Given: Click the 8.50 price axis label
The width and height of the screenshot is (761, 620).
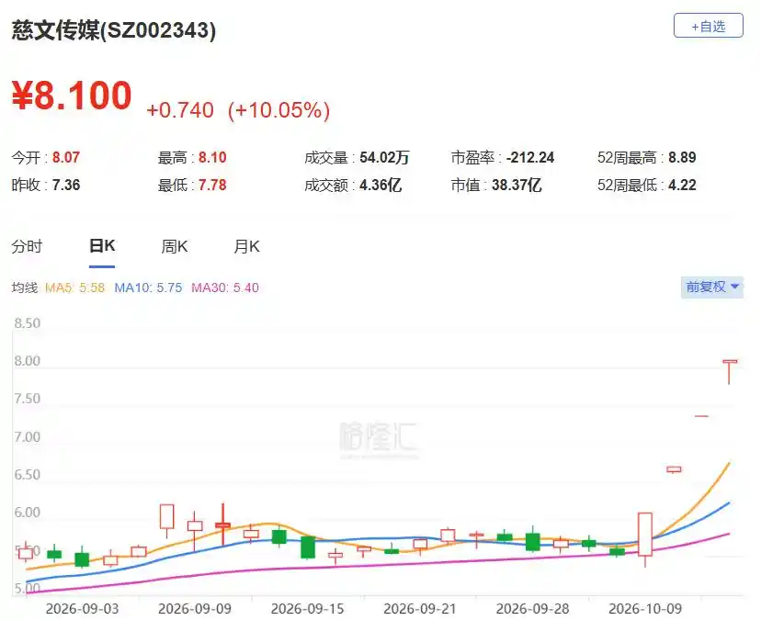Looking at the screenshot, I should (x=28, y=323).
